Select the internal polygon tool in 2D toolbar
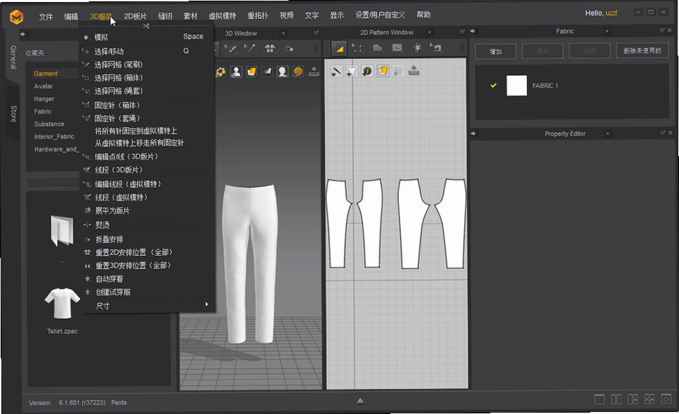The height and width of the screenshot is (414, 679). click(397, 48)
